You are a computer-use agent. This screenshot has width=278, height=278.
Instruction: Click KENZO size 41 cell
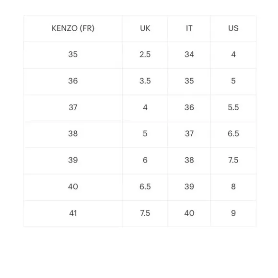73,213
